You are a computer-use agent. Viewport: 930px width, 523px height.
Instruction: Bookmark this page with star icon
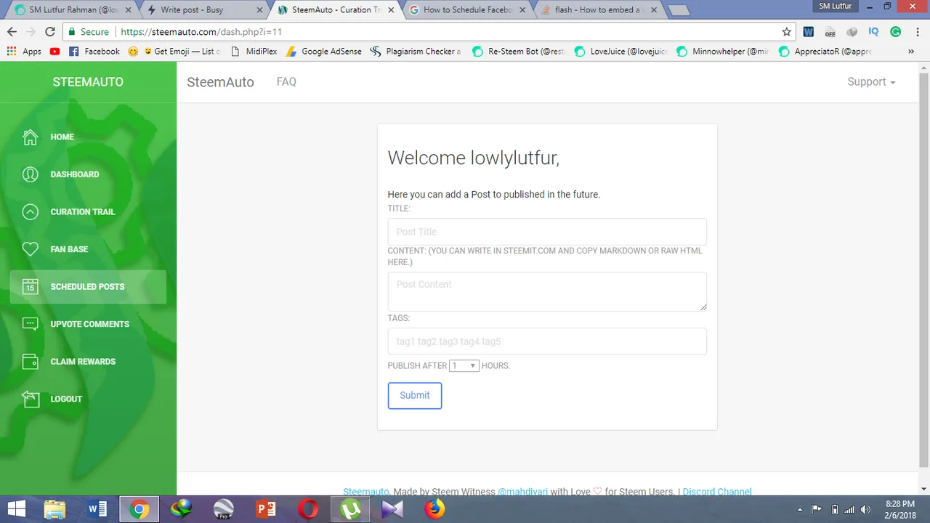click(x=786, y=32)
